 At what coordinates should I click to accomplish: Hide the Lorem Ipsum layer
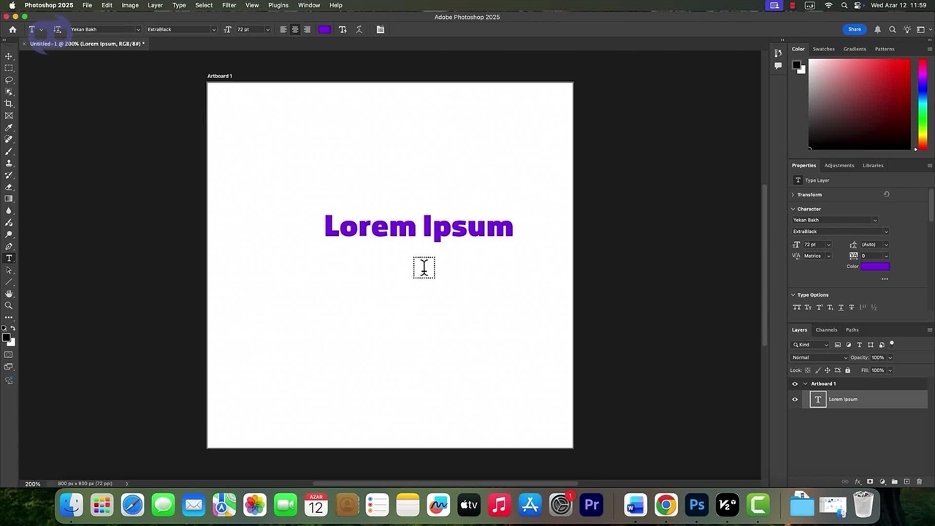click(x=795, y=399)
